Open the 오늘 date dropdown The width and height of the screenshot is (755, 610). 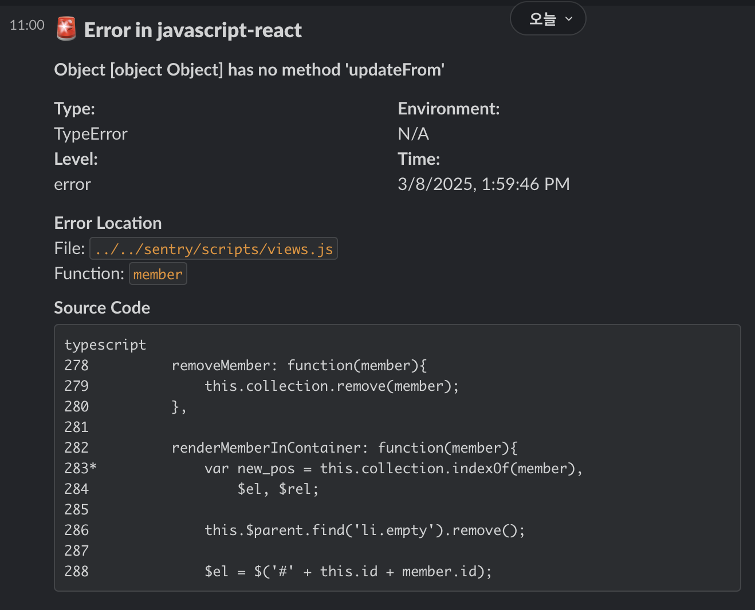pos(548,19)
